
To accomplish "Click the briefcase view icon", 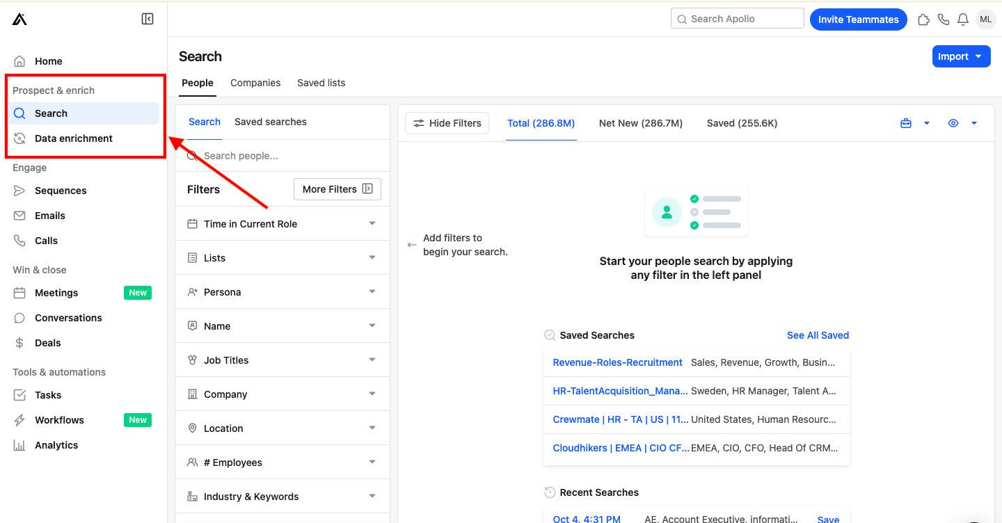I will [906, 123].
